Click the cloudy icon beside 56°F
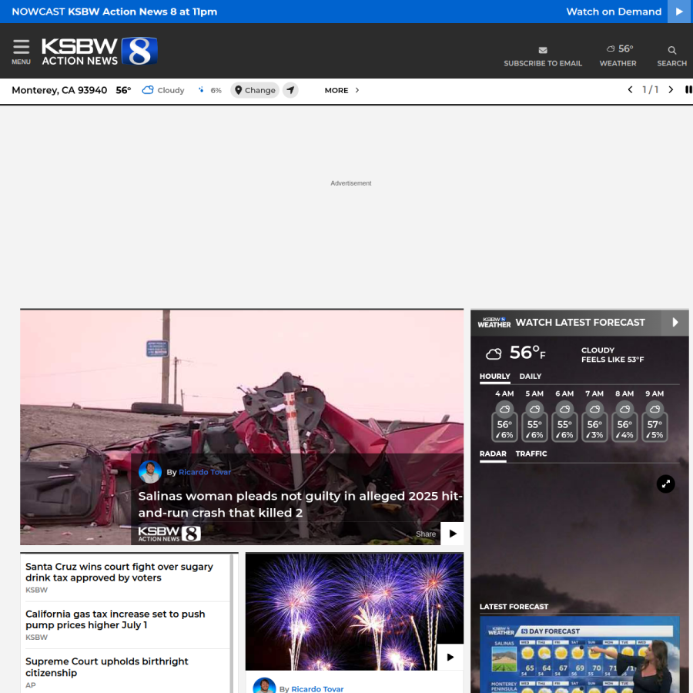The width and height of the screenshot is (693, 693). coord(494,353)
